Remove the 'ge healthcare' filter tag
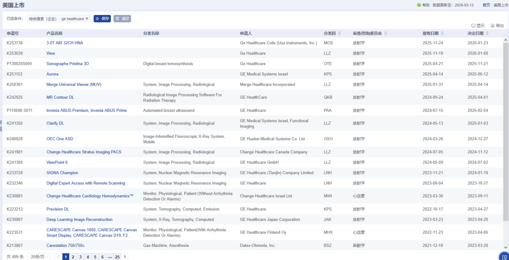 87,19
